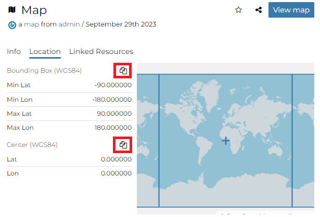Select the Min Lon value -180.000000
Screen dimensions: 320x217
click(111, 99)
